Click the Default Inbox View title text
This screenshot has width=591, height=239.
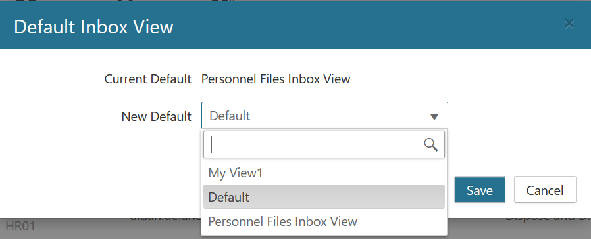(x=93, y=27)
